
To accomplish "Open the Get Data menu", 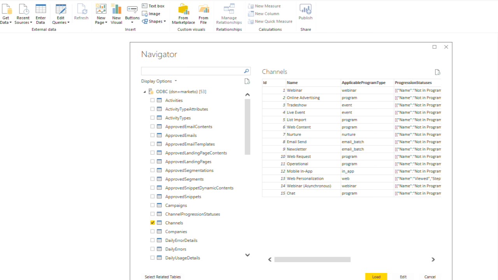I will (6, 14).
